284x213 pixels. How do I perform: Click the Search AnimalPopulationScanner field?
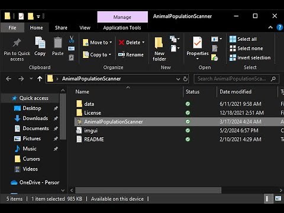pyautogui.click(x=236, y=79)
